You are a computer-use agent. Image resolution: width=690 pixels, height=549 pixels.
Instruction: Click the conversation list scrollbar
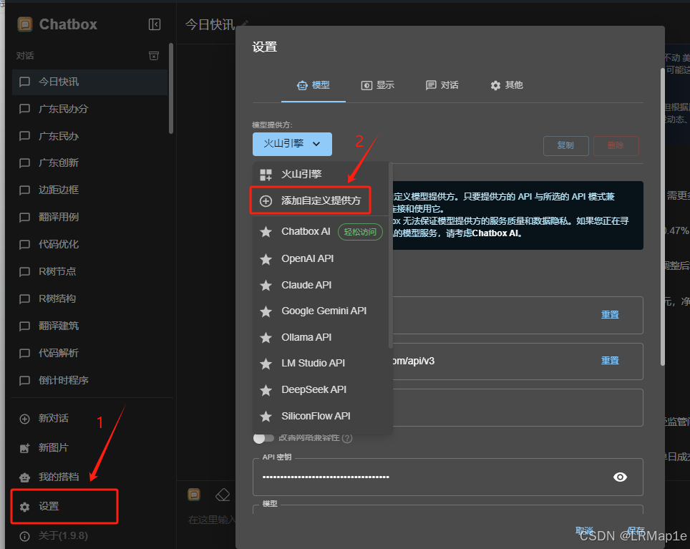171,88
